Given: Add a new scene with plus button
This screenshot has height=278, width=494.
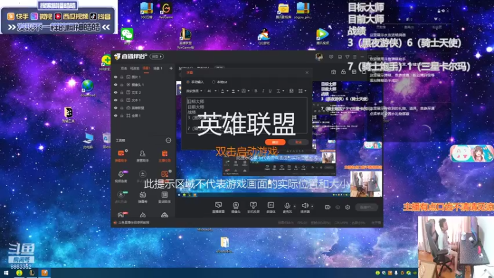Looking at the screenshot, I should (171, 68).
